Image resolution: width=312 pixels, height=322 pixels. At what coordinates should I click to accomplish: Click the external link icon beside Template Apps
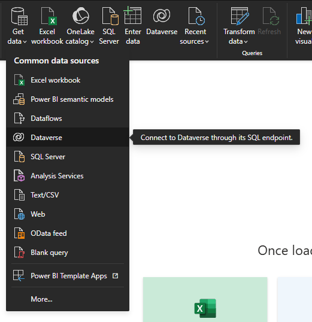116,276
